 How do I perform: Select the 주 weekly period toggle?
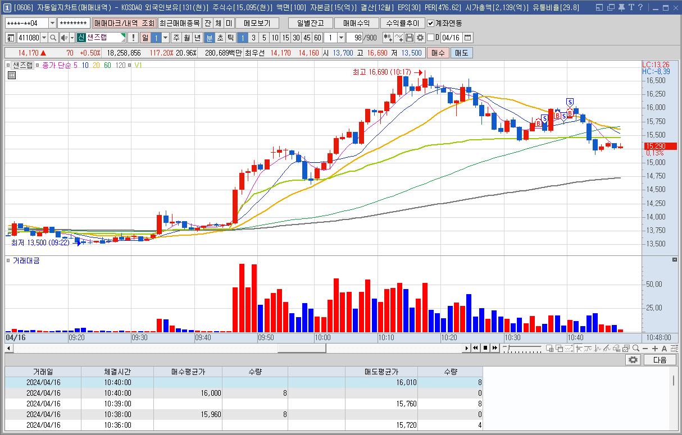click(176, 38)
